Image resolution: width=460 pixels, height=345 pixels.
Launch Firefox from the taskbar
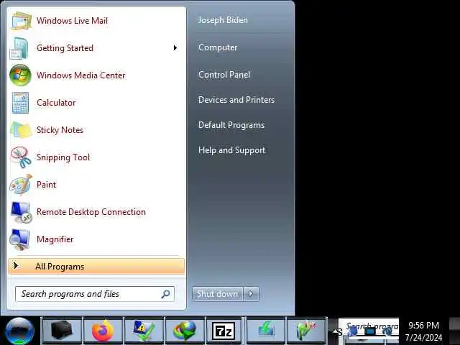point(103,331)
